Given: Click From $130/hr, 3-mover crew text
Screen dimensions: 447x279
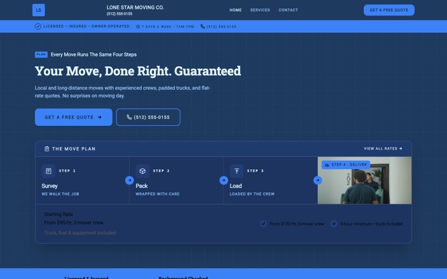Looking at the screenshot, I should point(297,224).
